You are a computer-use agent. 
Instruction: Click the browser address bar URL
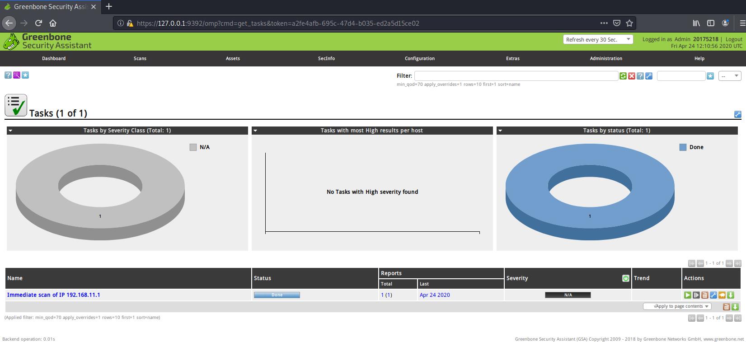point(278,23)
